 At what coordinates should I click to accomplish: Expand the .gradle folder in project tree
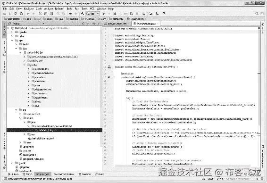(12, 32)
